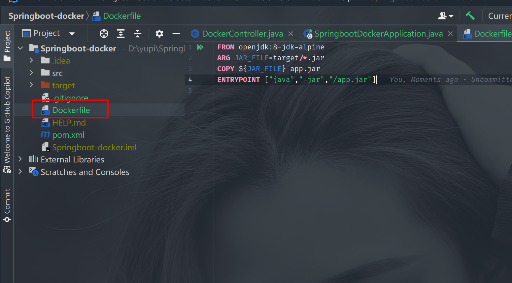Click Springboot-docker breadcrumb in navigation bar
Viewport: 512px width, 283px height.
(x=46, y=16)
